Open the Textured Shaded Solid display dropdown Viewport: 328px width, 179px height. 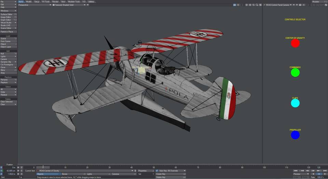pos(69,5)
